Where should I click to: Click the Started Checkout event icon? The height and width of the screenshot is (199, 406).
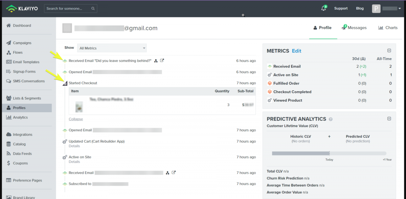click(65, 83)
